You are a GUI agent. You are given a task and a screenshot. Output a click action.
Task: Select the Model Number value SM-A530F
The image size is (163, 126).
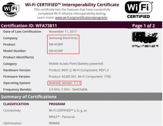click(56, 51)
